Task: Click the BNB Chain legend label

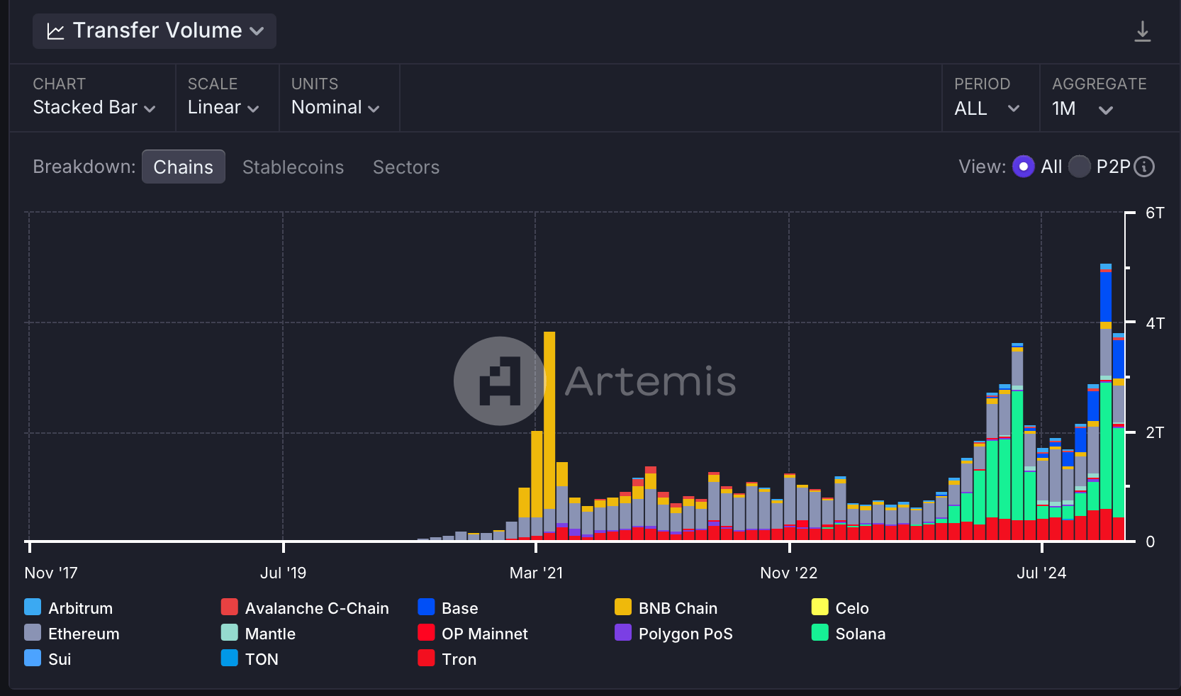Action: pyautogui.click(x=678, y=608)
